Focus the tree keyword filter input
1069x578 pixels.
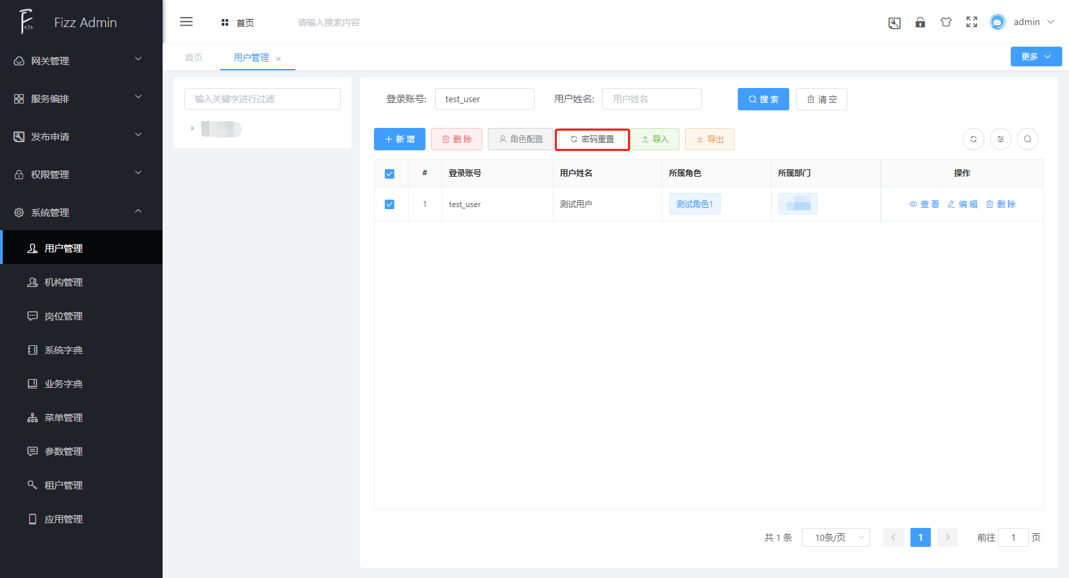point(262,99)
